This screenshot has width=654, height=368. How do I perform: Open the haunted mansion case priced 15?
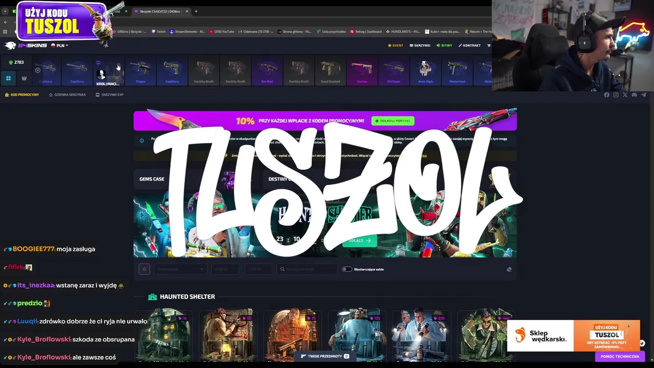[164, 335]
